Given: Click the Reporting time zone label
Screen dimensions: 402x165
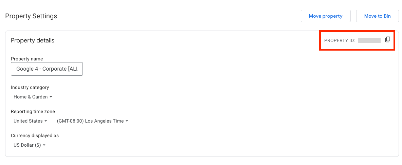Looking at the screenshot, I should click(x=33, y=111).
